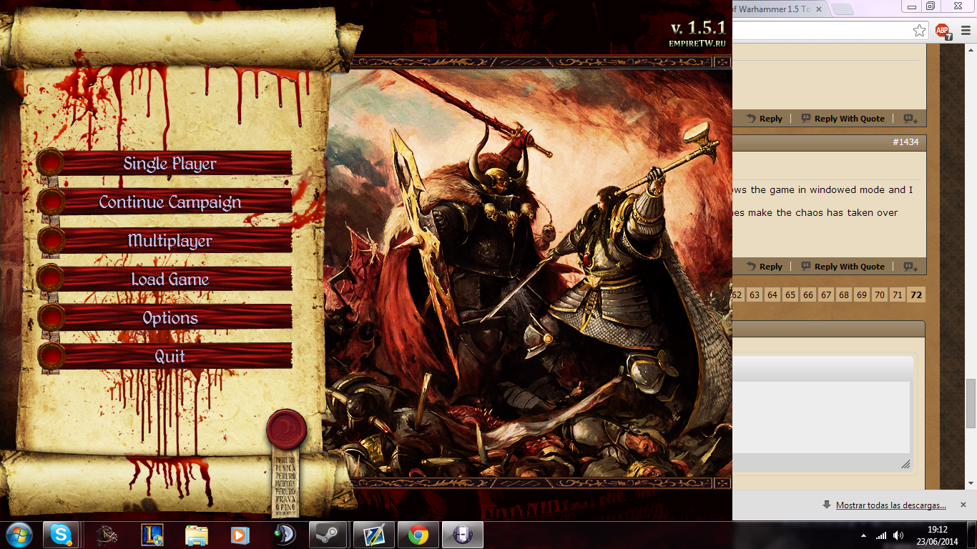Go to forum page 65

(790, 295)
